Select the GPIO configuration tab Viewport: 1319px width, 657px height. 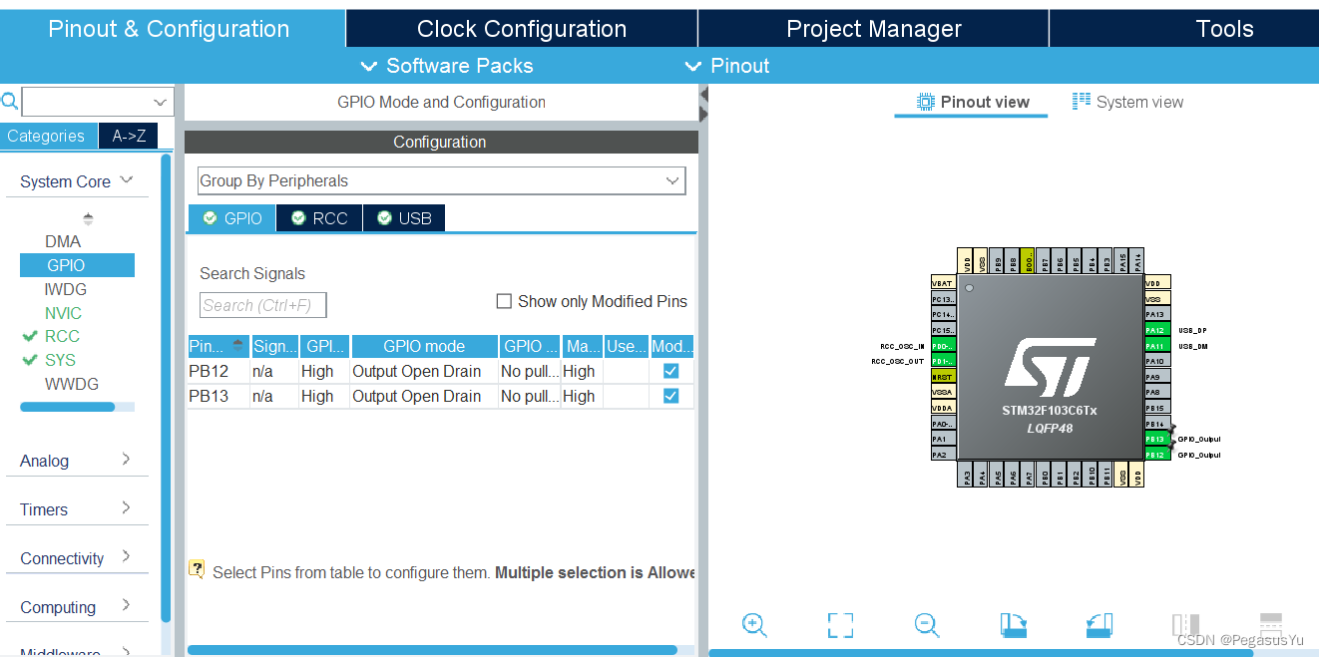click(x=232, y=217)
